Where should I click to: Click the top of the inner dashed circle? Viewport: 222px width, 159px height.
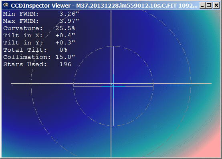coord(113,46)
